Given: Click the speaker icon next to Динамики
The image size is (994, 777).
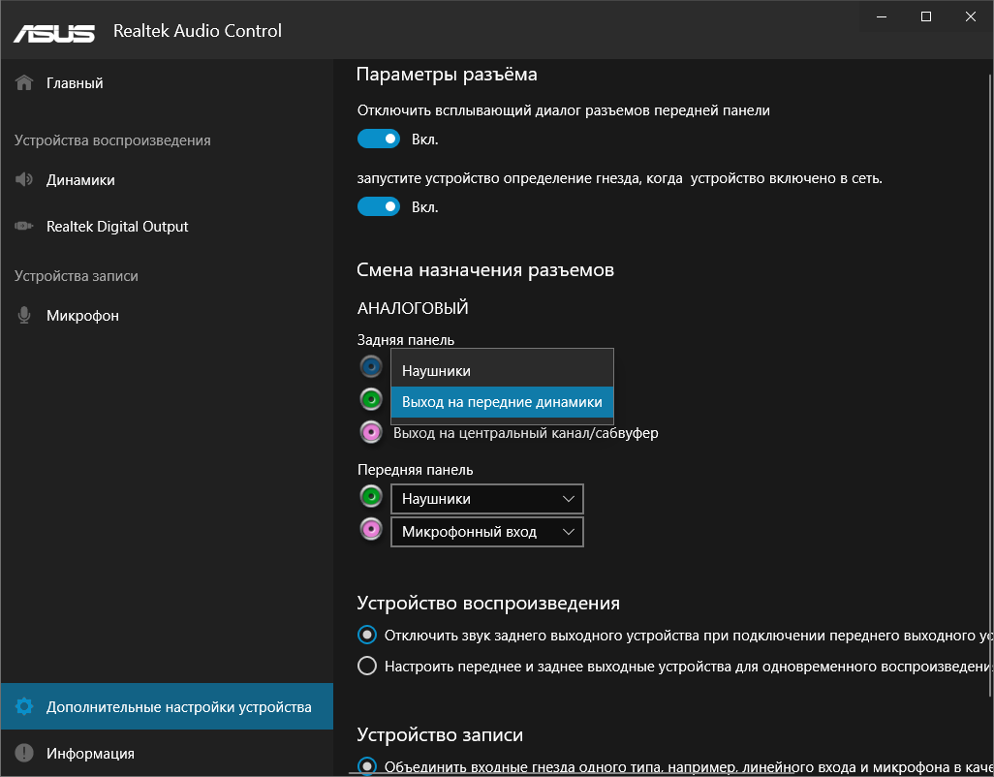Looking at the screenshot, I should [x=24, y=179].
